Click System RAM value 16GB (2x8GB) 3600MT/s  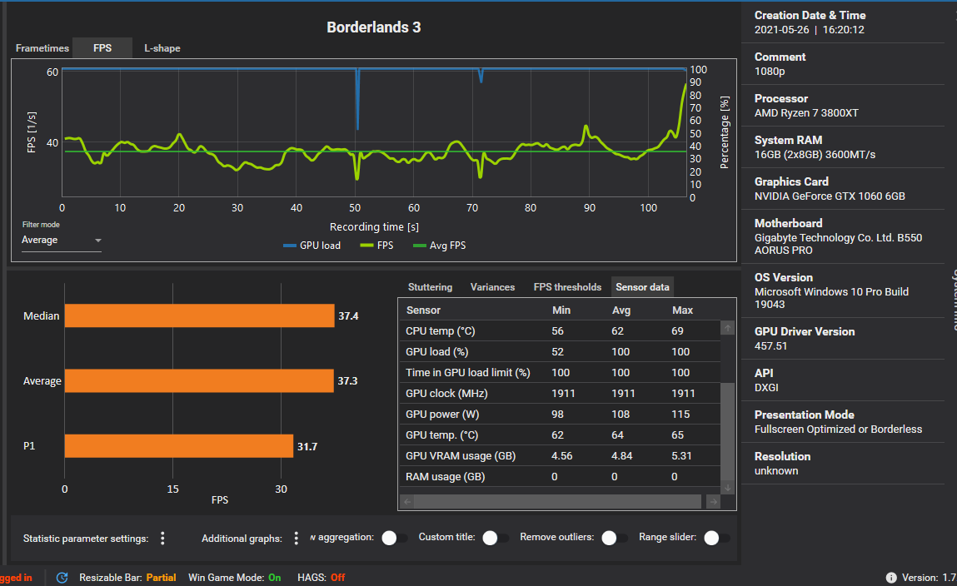815,155
